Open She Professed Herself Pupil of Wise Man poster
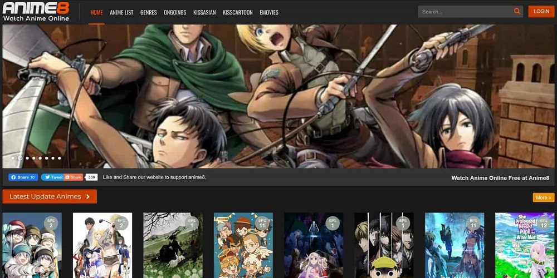Screen dimensions: 557x278 click(x=525, y=245)
